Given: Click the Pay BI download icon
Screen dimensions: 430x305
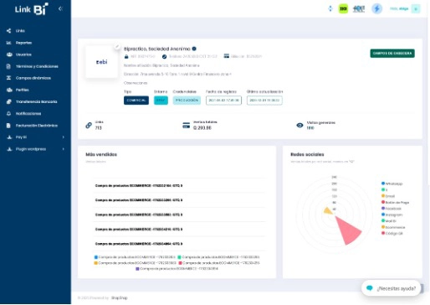Looking at the screenshot, I should [x=9, y=137].
